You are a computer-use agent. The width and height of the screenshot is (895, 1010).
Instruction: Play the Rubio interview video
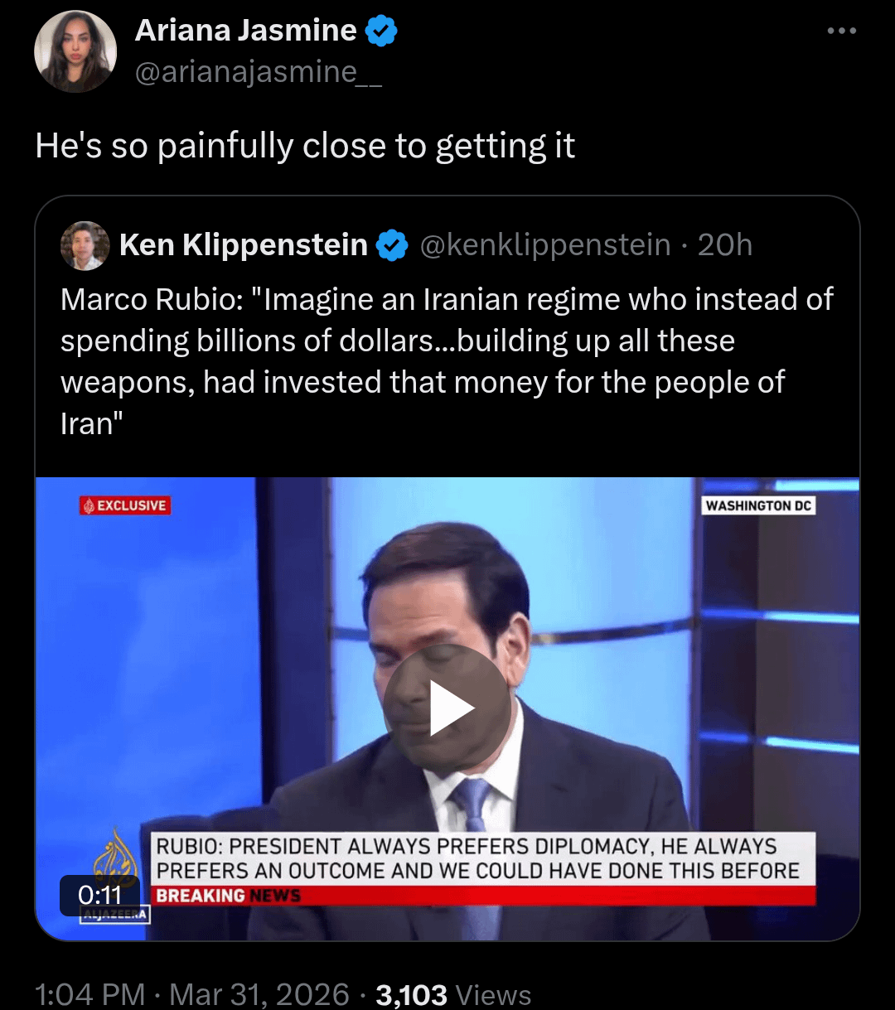coord(447,708)
